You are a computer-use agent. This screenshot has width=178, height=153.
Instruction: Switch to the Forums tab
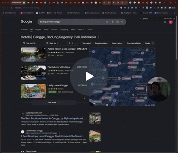[x=54, y=30]
